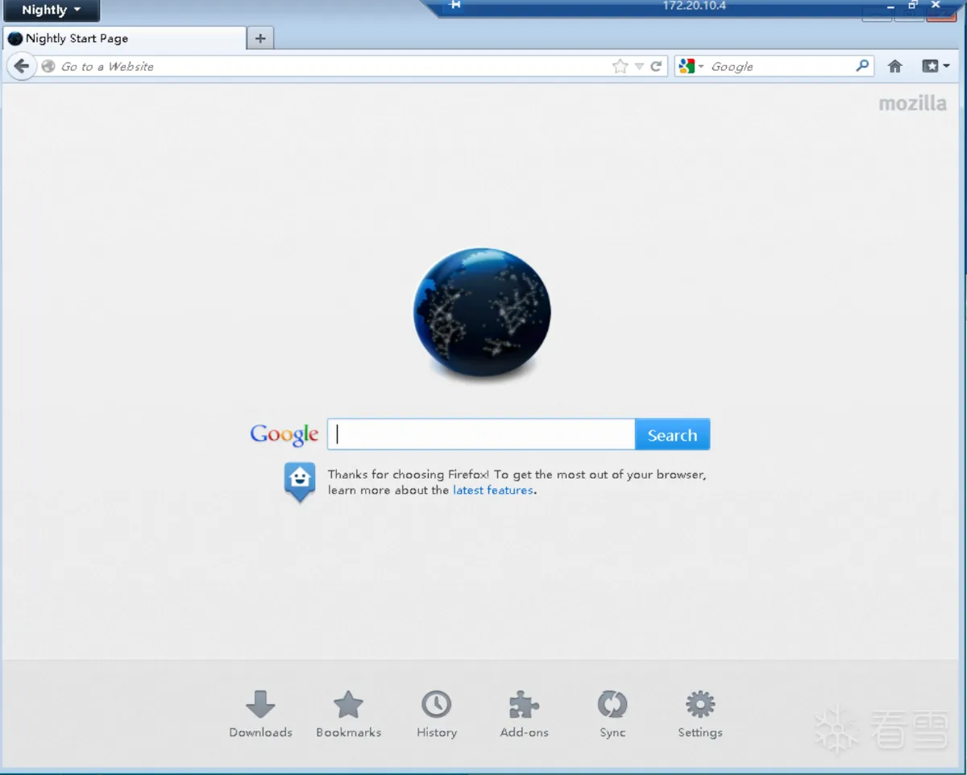
Task: Click the site identity globe icon
Action: pos(48,67)
